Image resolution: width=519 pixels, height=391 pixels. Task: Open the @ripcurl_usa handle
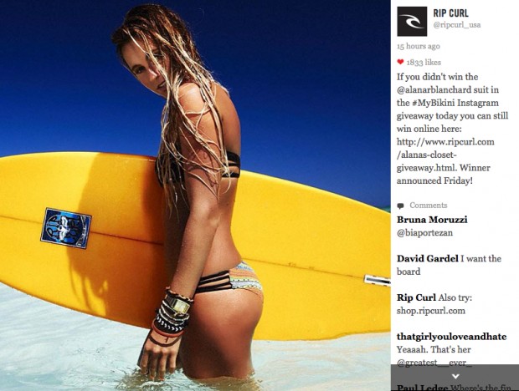[457, 25]
